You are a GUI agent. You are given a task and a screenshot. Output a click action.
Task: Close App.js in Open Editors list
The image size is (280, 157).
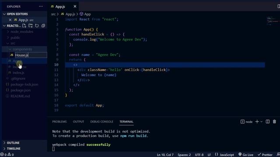pos(10,20)
